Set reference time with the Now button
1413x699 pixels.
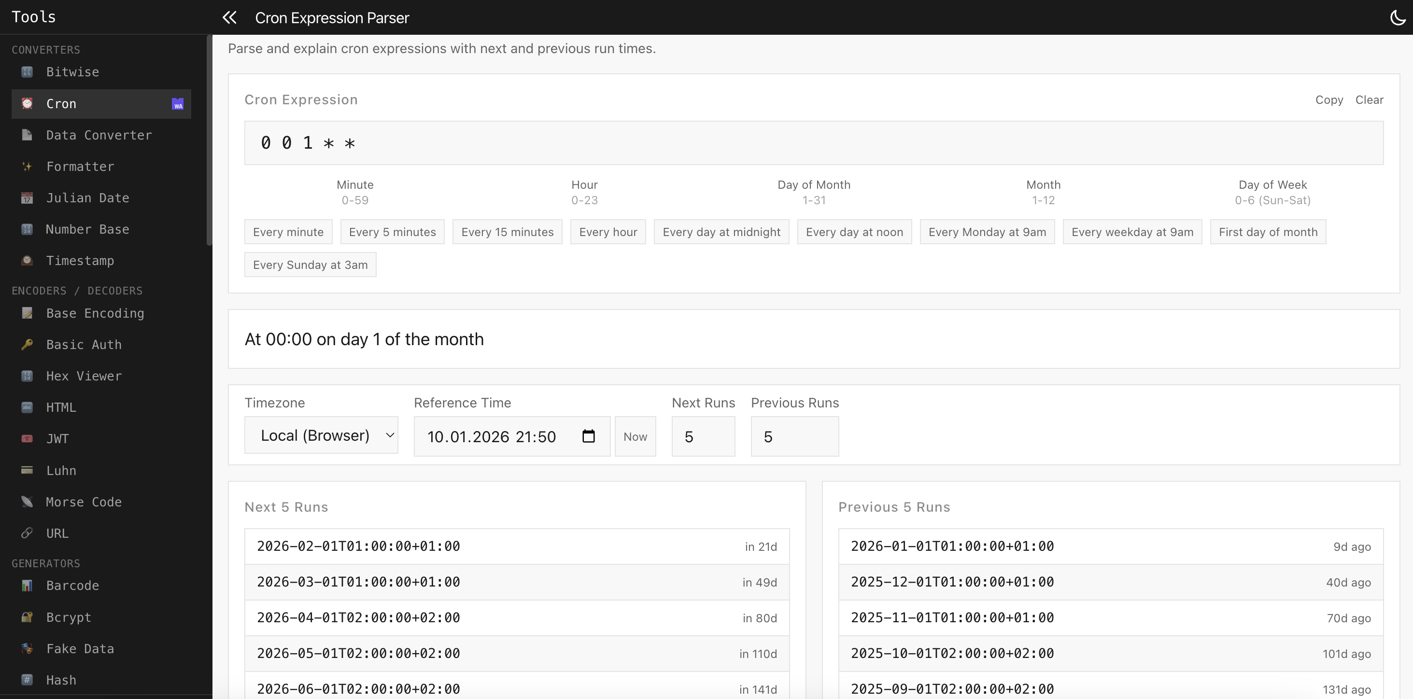[x=635, y=436]
